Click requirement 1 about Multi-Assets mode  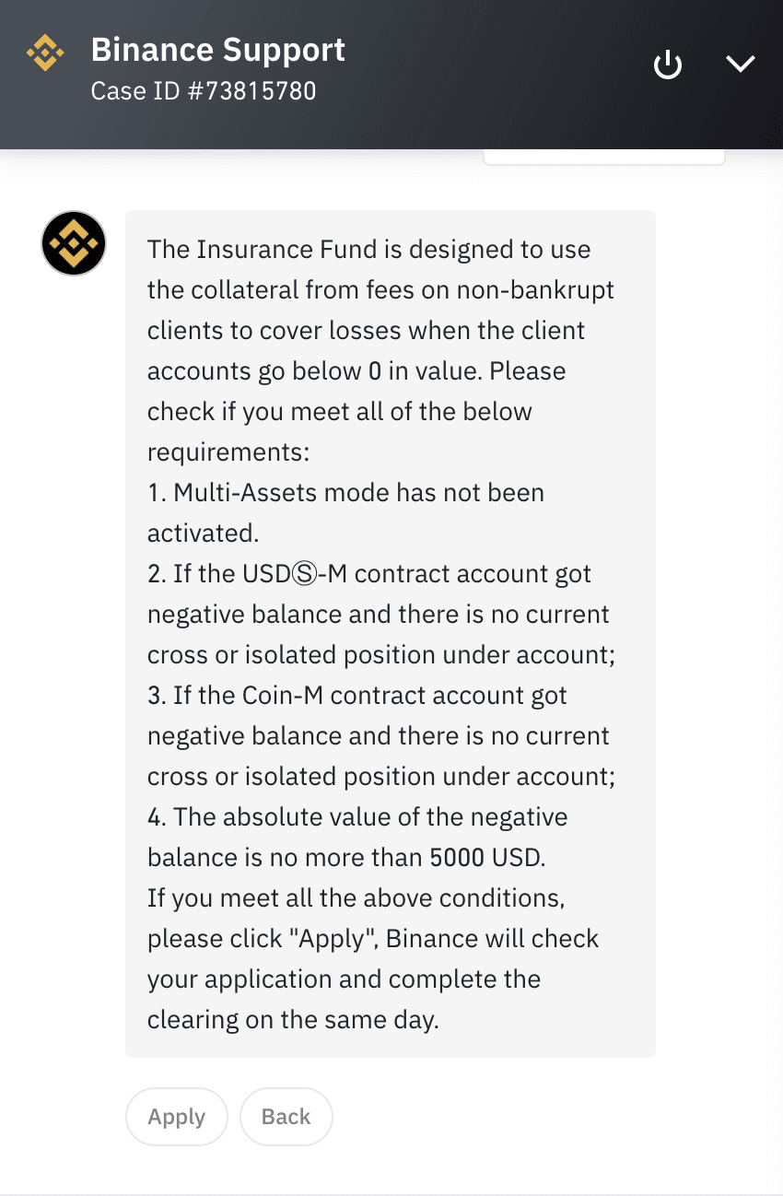(x=345, y=512)
